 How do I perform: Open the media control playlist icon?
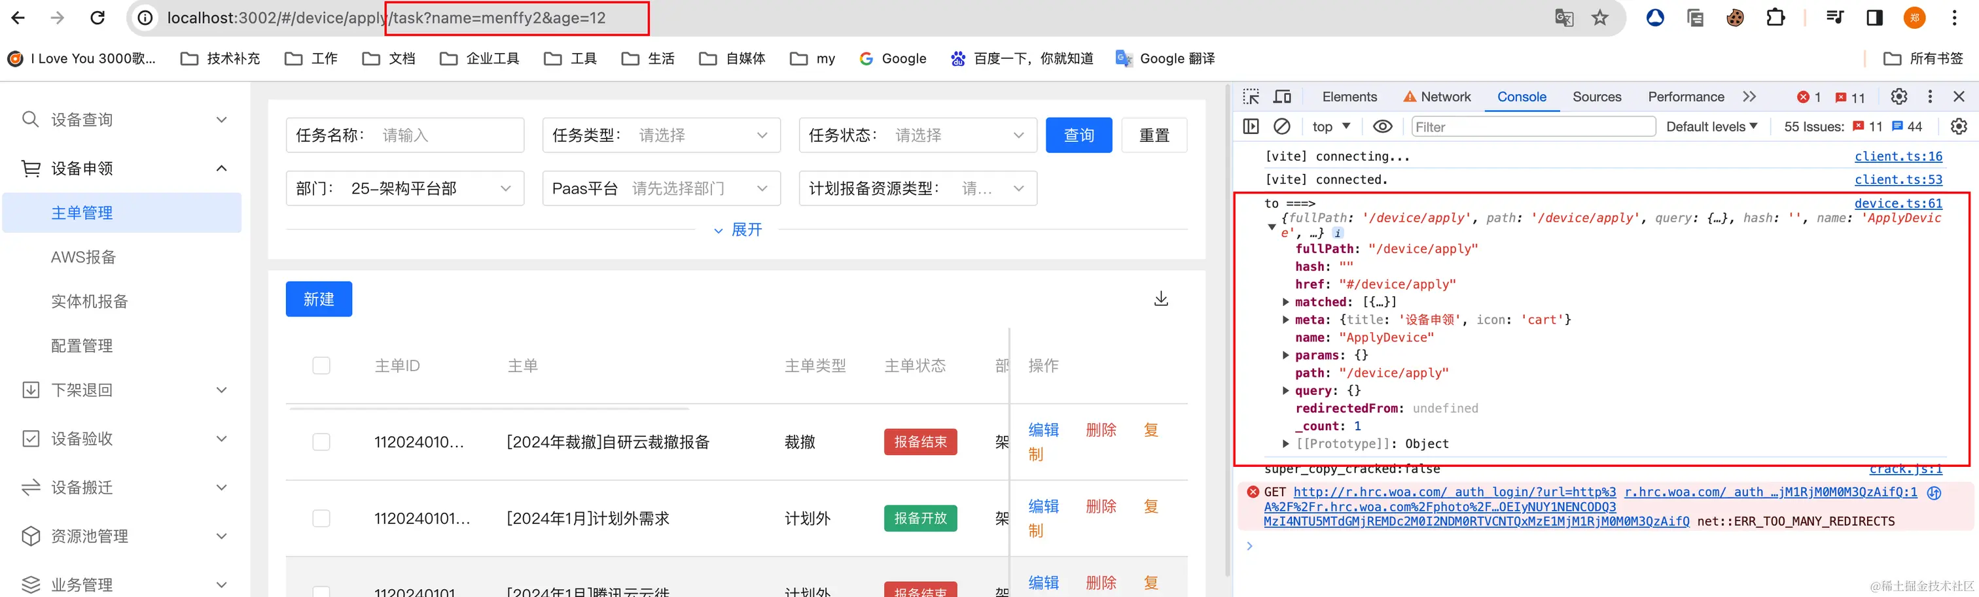click(1834, 18)
